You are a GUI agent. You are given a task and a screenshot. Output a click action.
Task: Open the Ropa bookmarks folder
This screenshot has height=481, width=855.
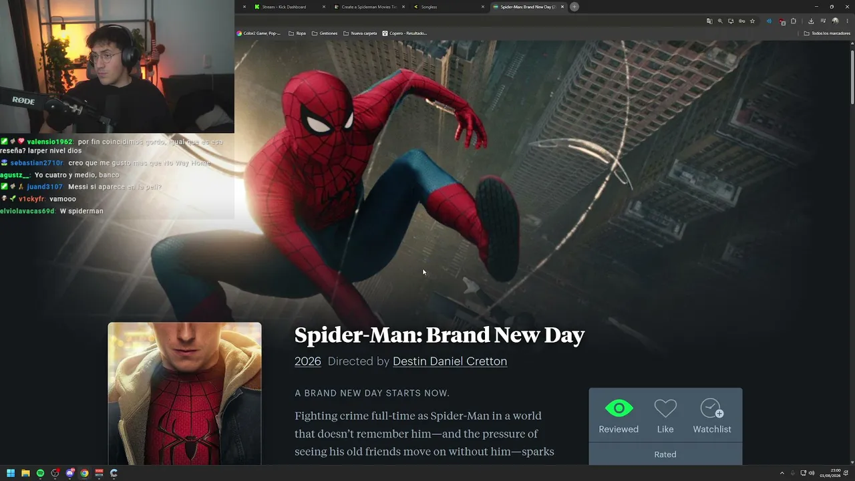[x=297, y=33]
